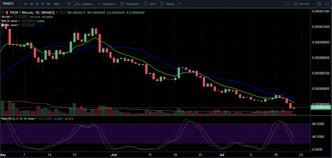Open MA (20, close) settings gear

[26, 25]
